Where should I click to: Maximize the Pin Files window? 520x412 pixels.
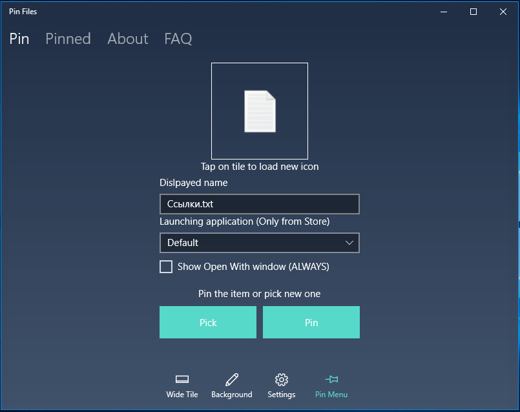(473, 12)
